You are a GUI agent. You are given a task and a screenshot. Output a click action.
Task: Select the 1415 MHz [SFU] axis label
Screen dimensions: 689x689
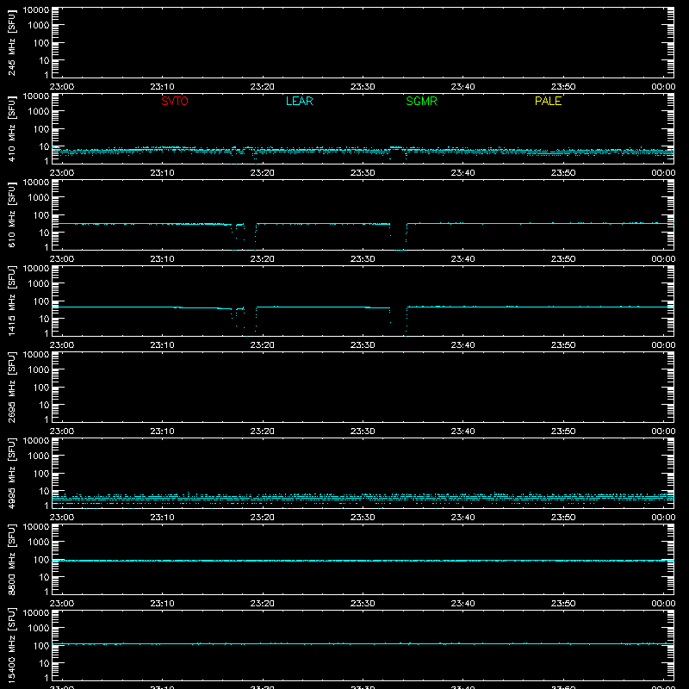11,301
